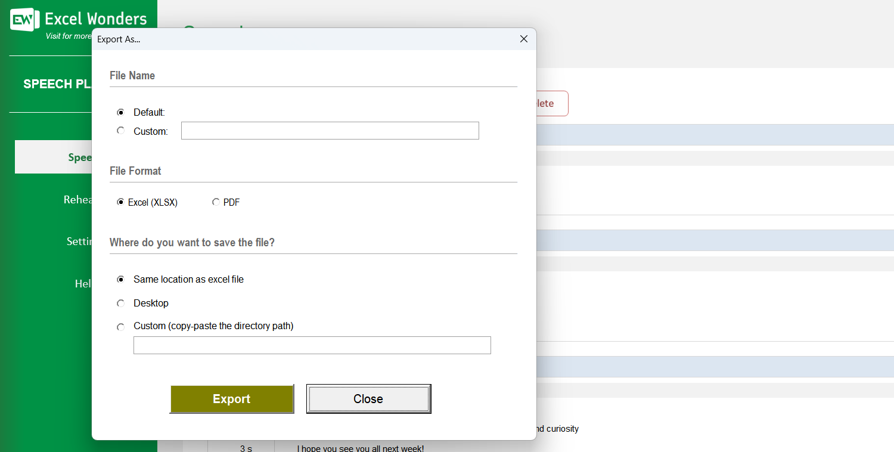Open the Help sidebar item
This screenshot has width=894, height=452.
pos(82,284)
